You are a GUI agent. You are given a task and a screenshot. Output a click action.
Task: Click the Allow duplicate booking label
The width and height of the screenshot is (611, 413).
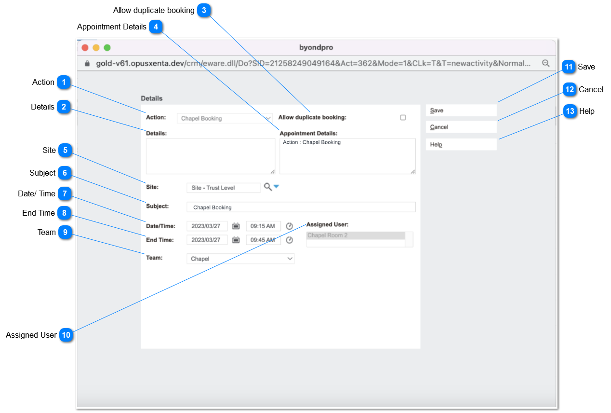pyautogui.click(x=312, y=117)
